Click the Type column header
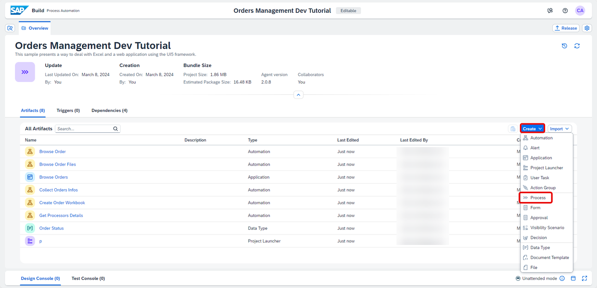Screen dimensions: 597x288 pyautogui.click(x=252, y=140)
